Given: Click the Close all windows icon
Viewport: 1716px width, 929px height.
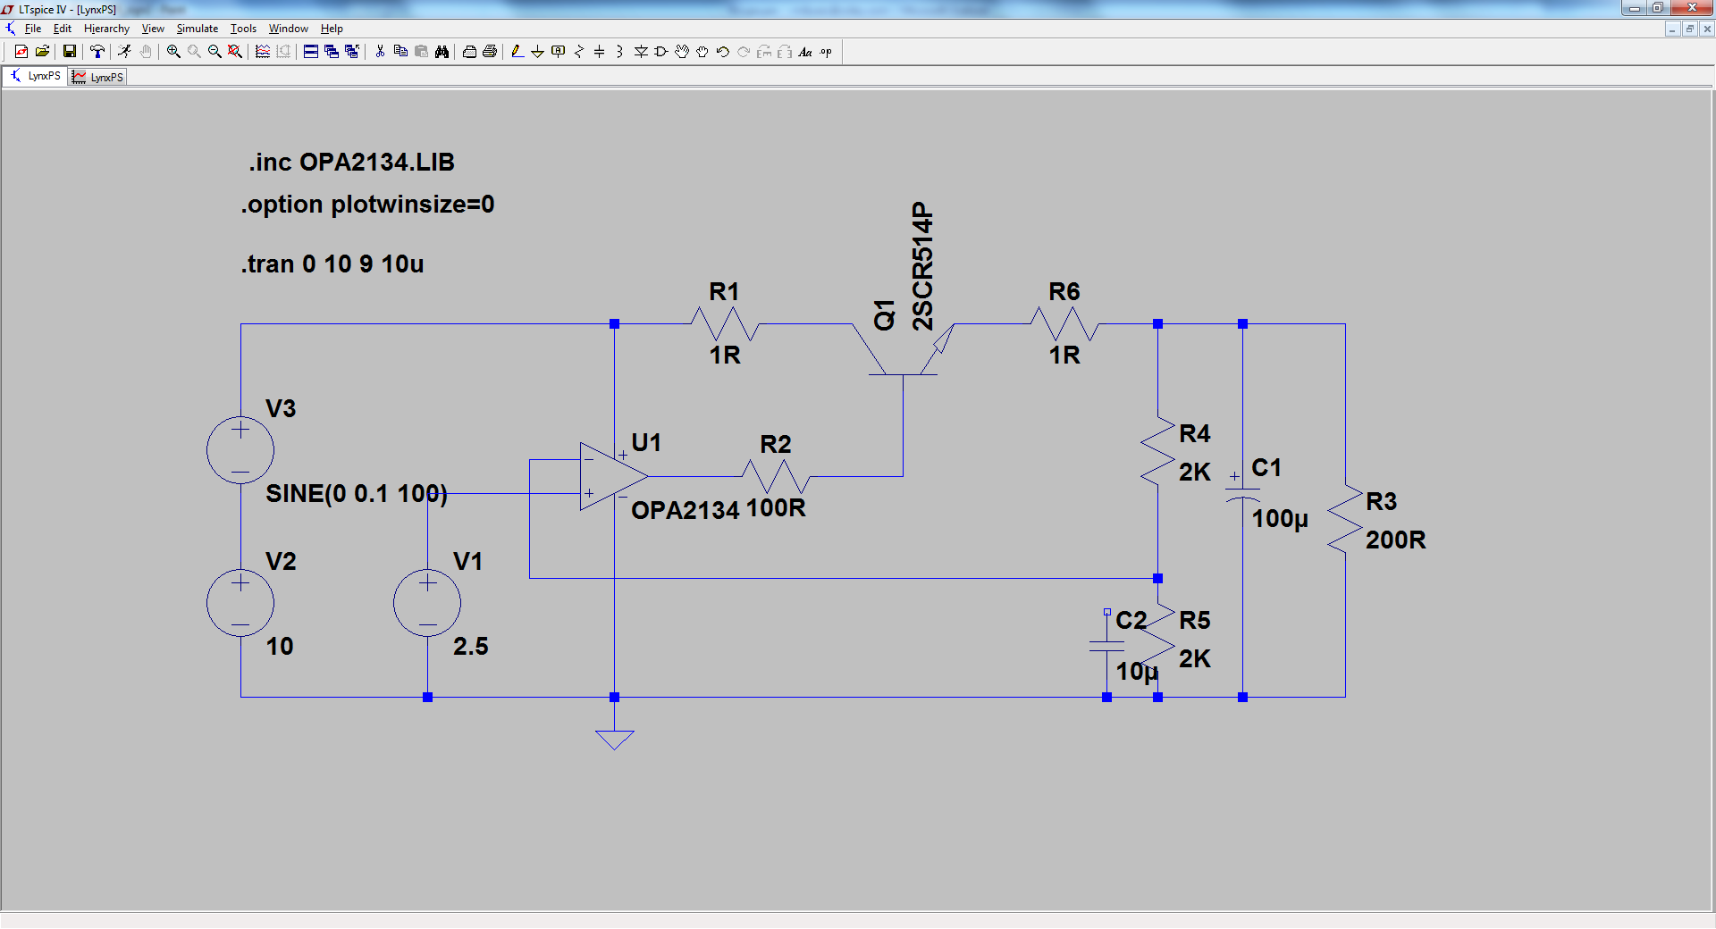Looking at the screenshot, I should pos(352,52).
